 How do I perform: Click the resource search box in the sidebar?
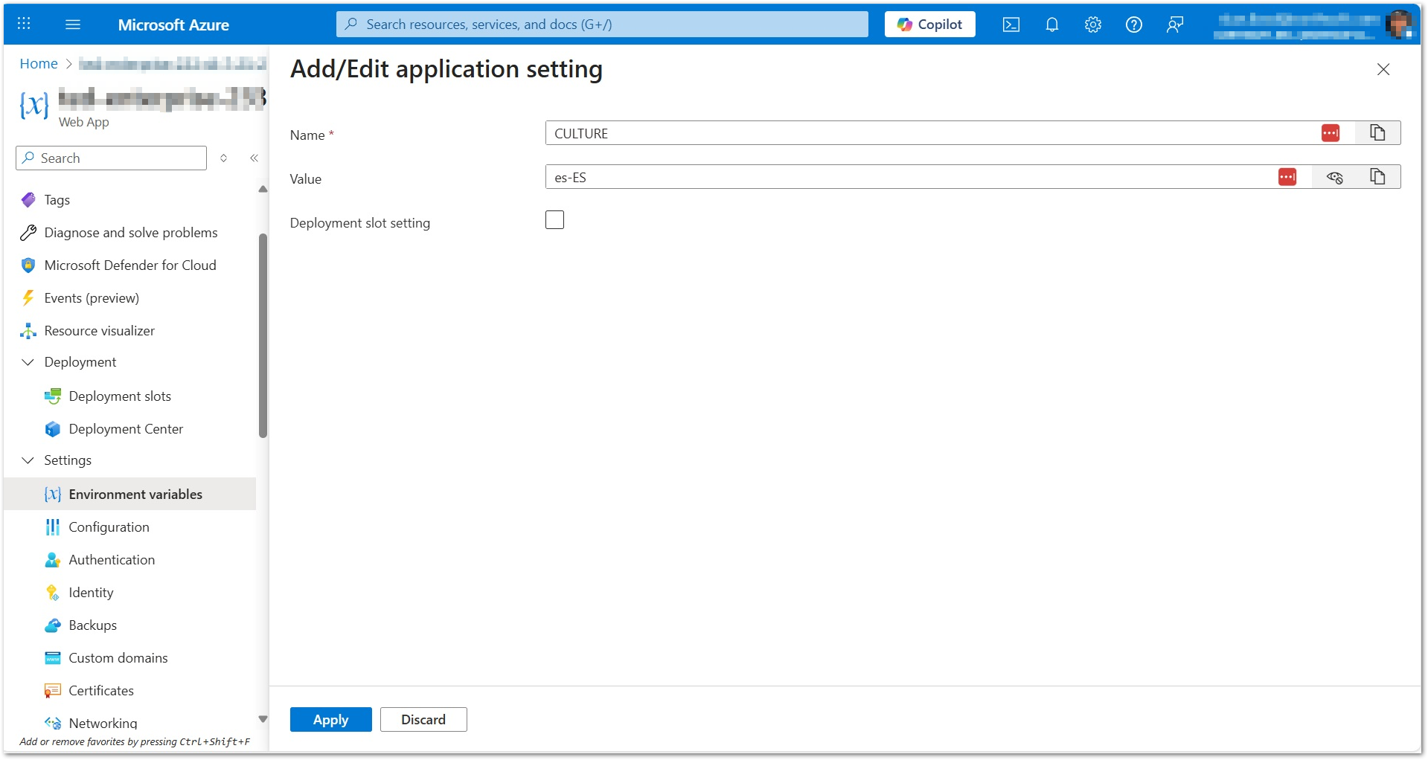110,158
